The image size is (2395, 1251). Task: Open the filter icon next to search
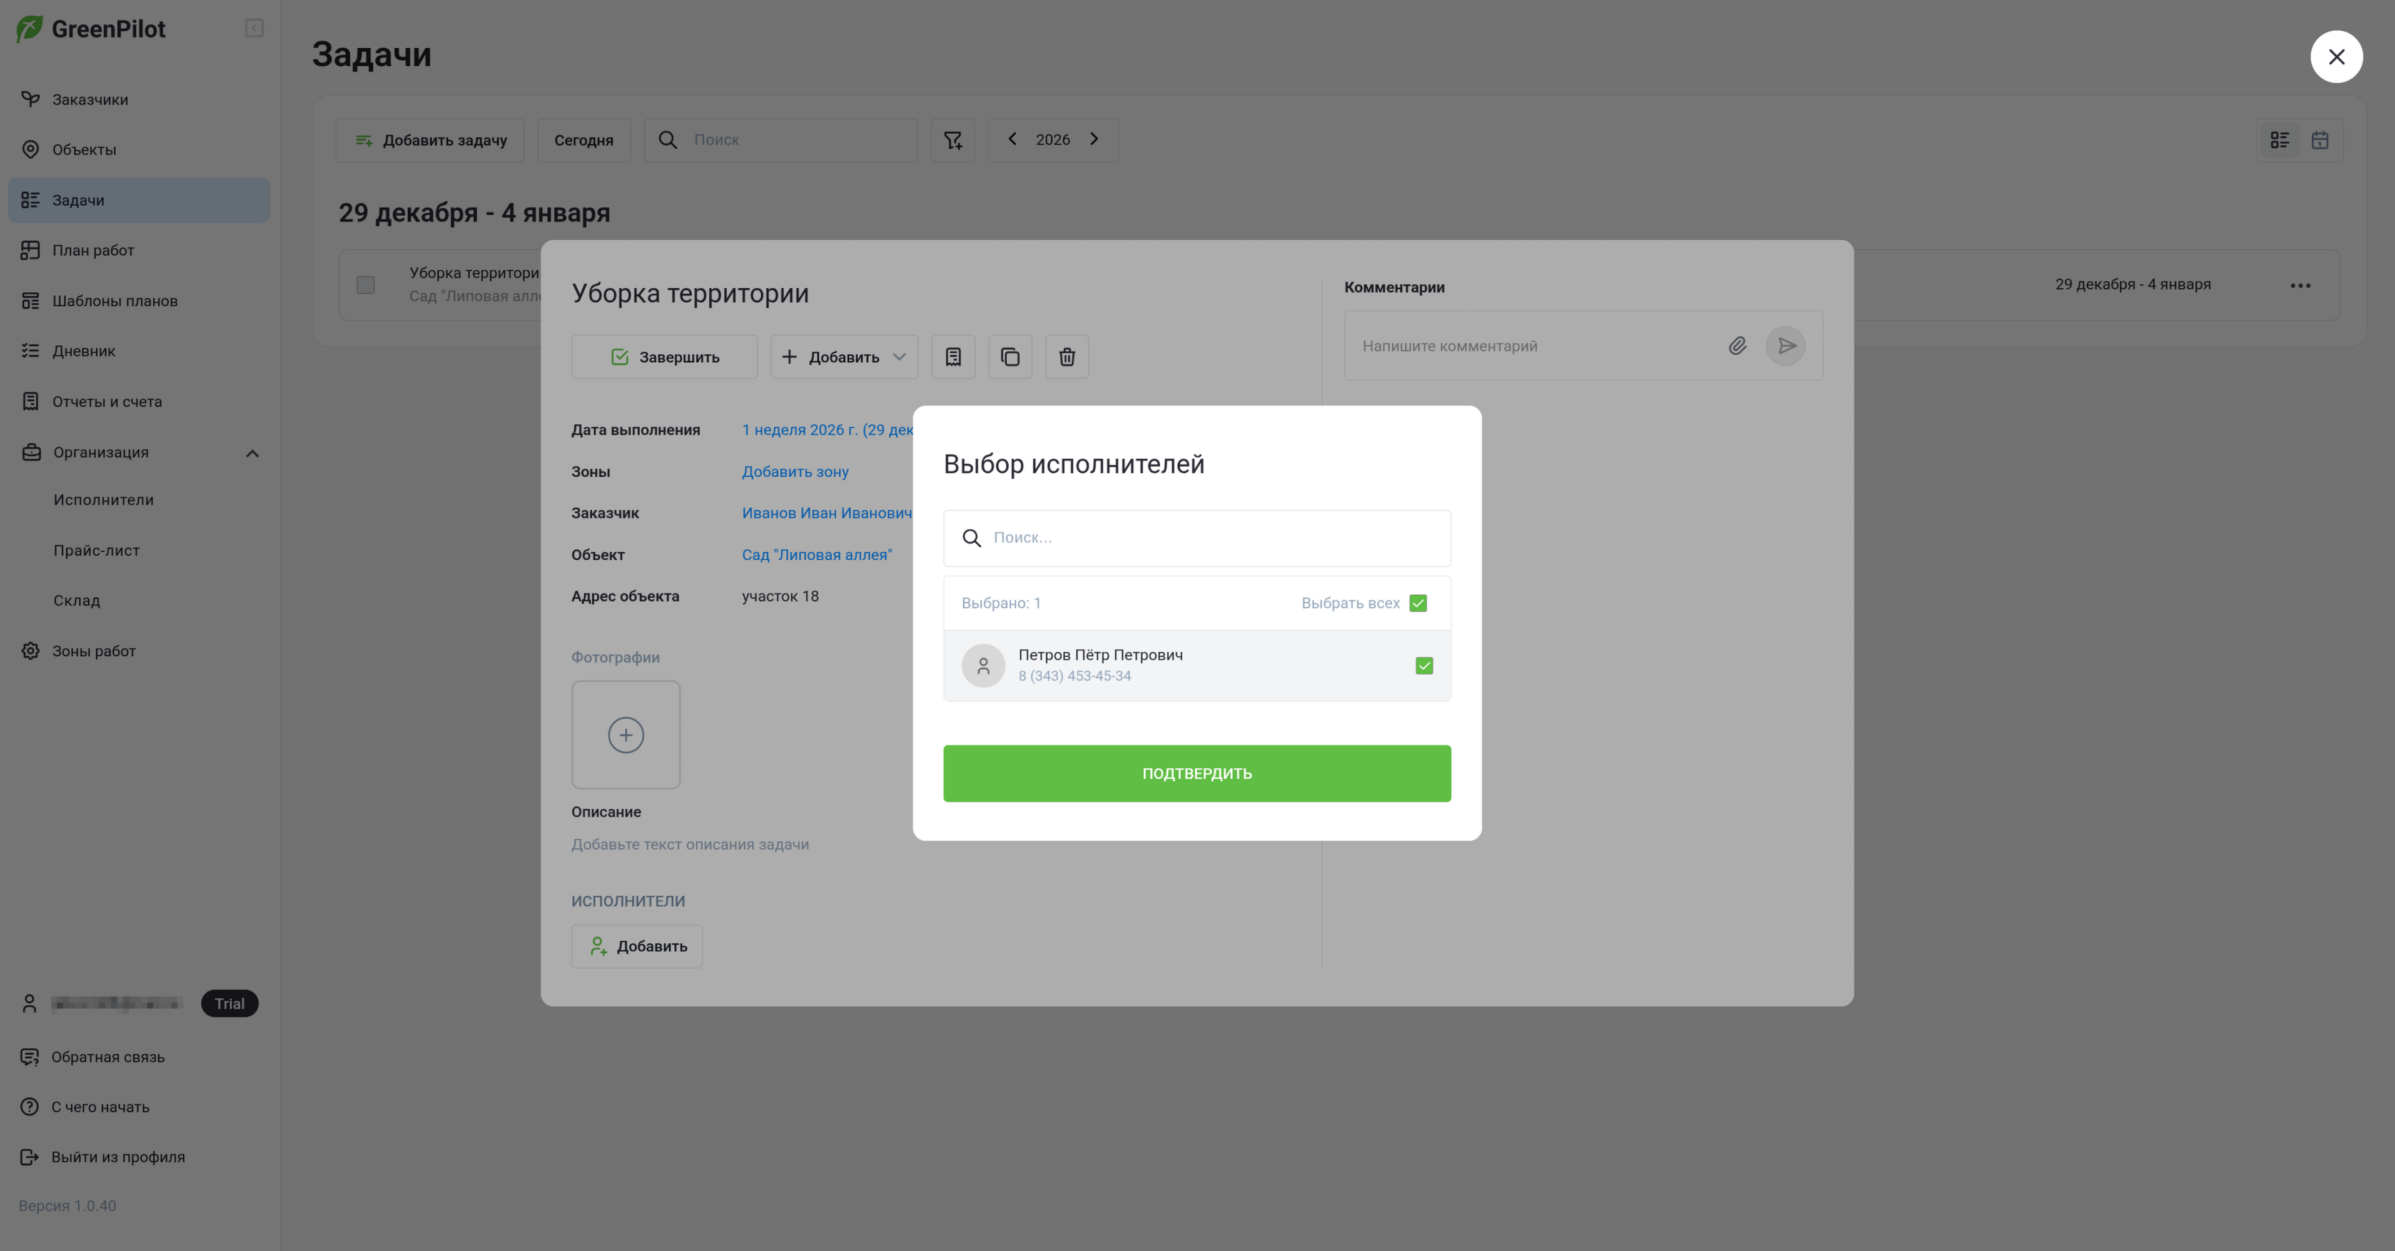(953, 140)
